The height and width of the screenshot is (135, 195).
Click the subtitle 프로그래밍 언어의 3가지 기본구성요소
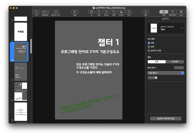(90, 52)
